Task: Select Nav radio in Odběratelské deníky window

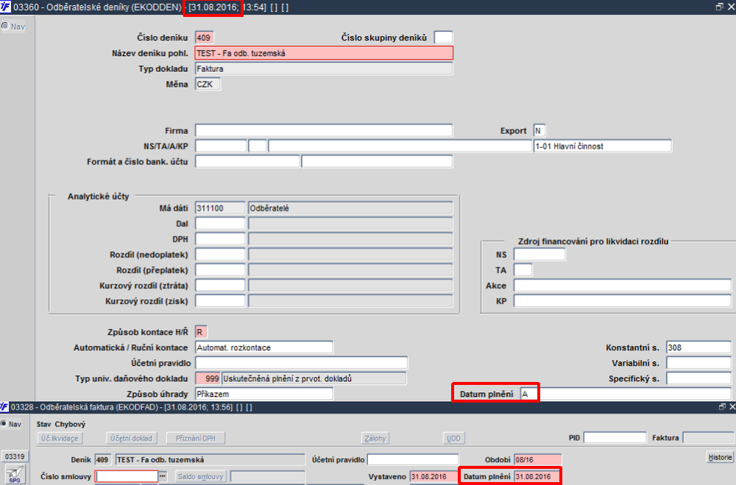Action: 4,26
